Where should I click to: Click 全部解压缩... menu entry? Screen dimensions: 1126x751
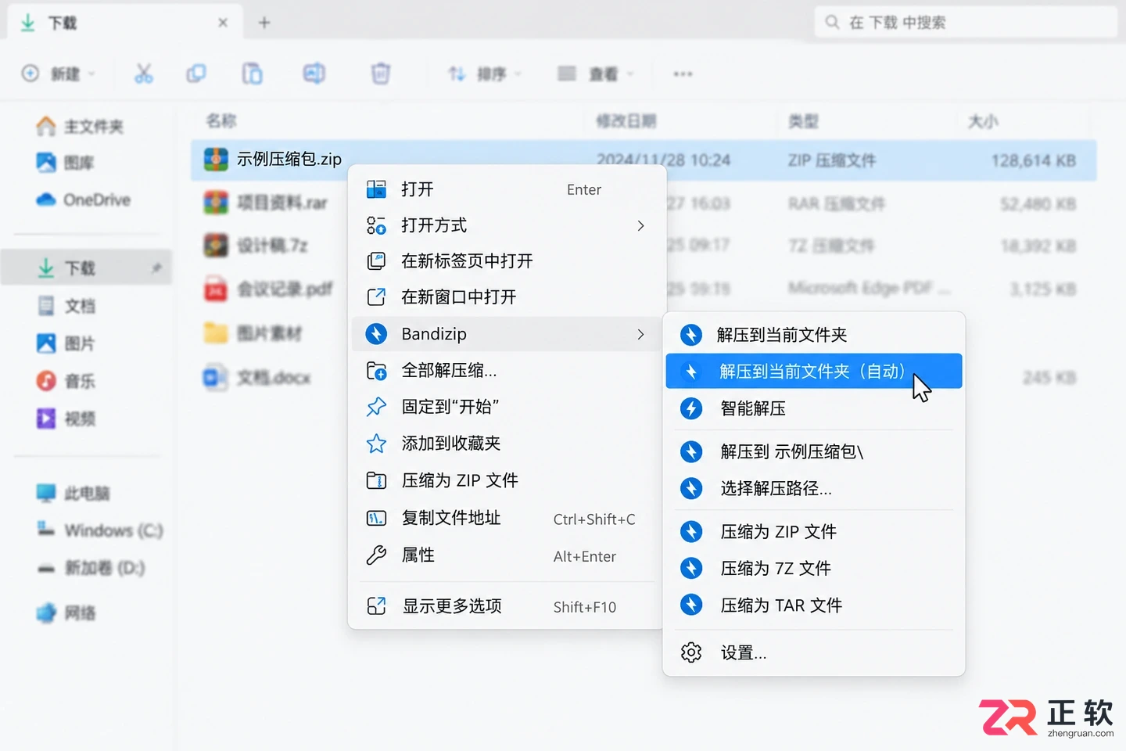pyautogui.click(x=507, y=370)
